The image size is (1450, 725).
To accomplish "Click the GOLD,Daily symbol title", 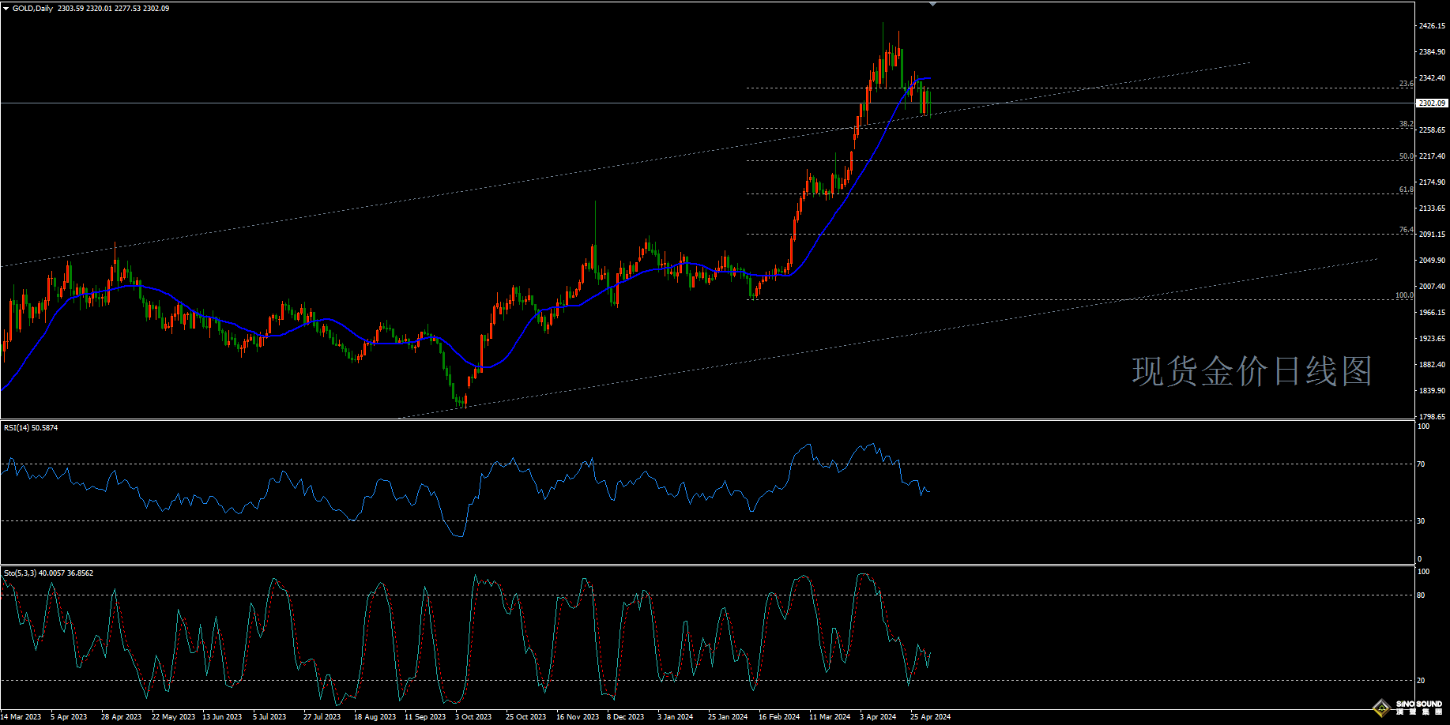I will [33, 9].
